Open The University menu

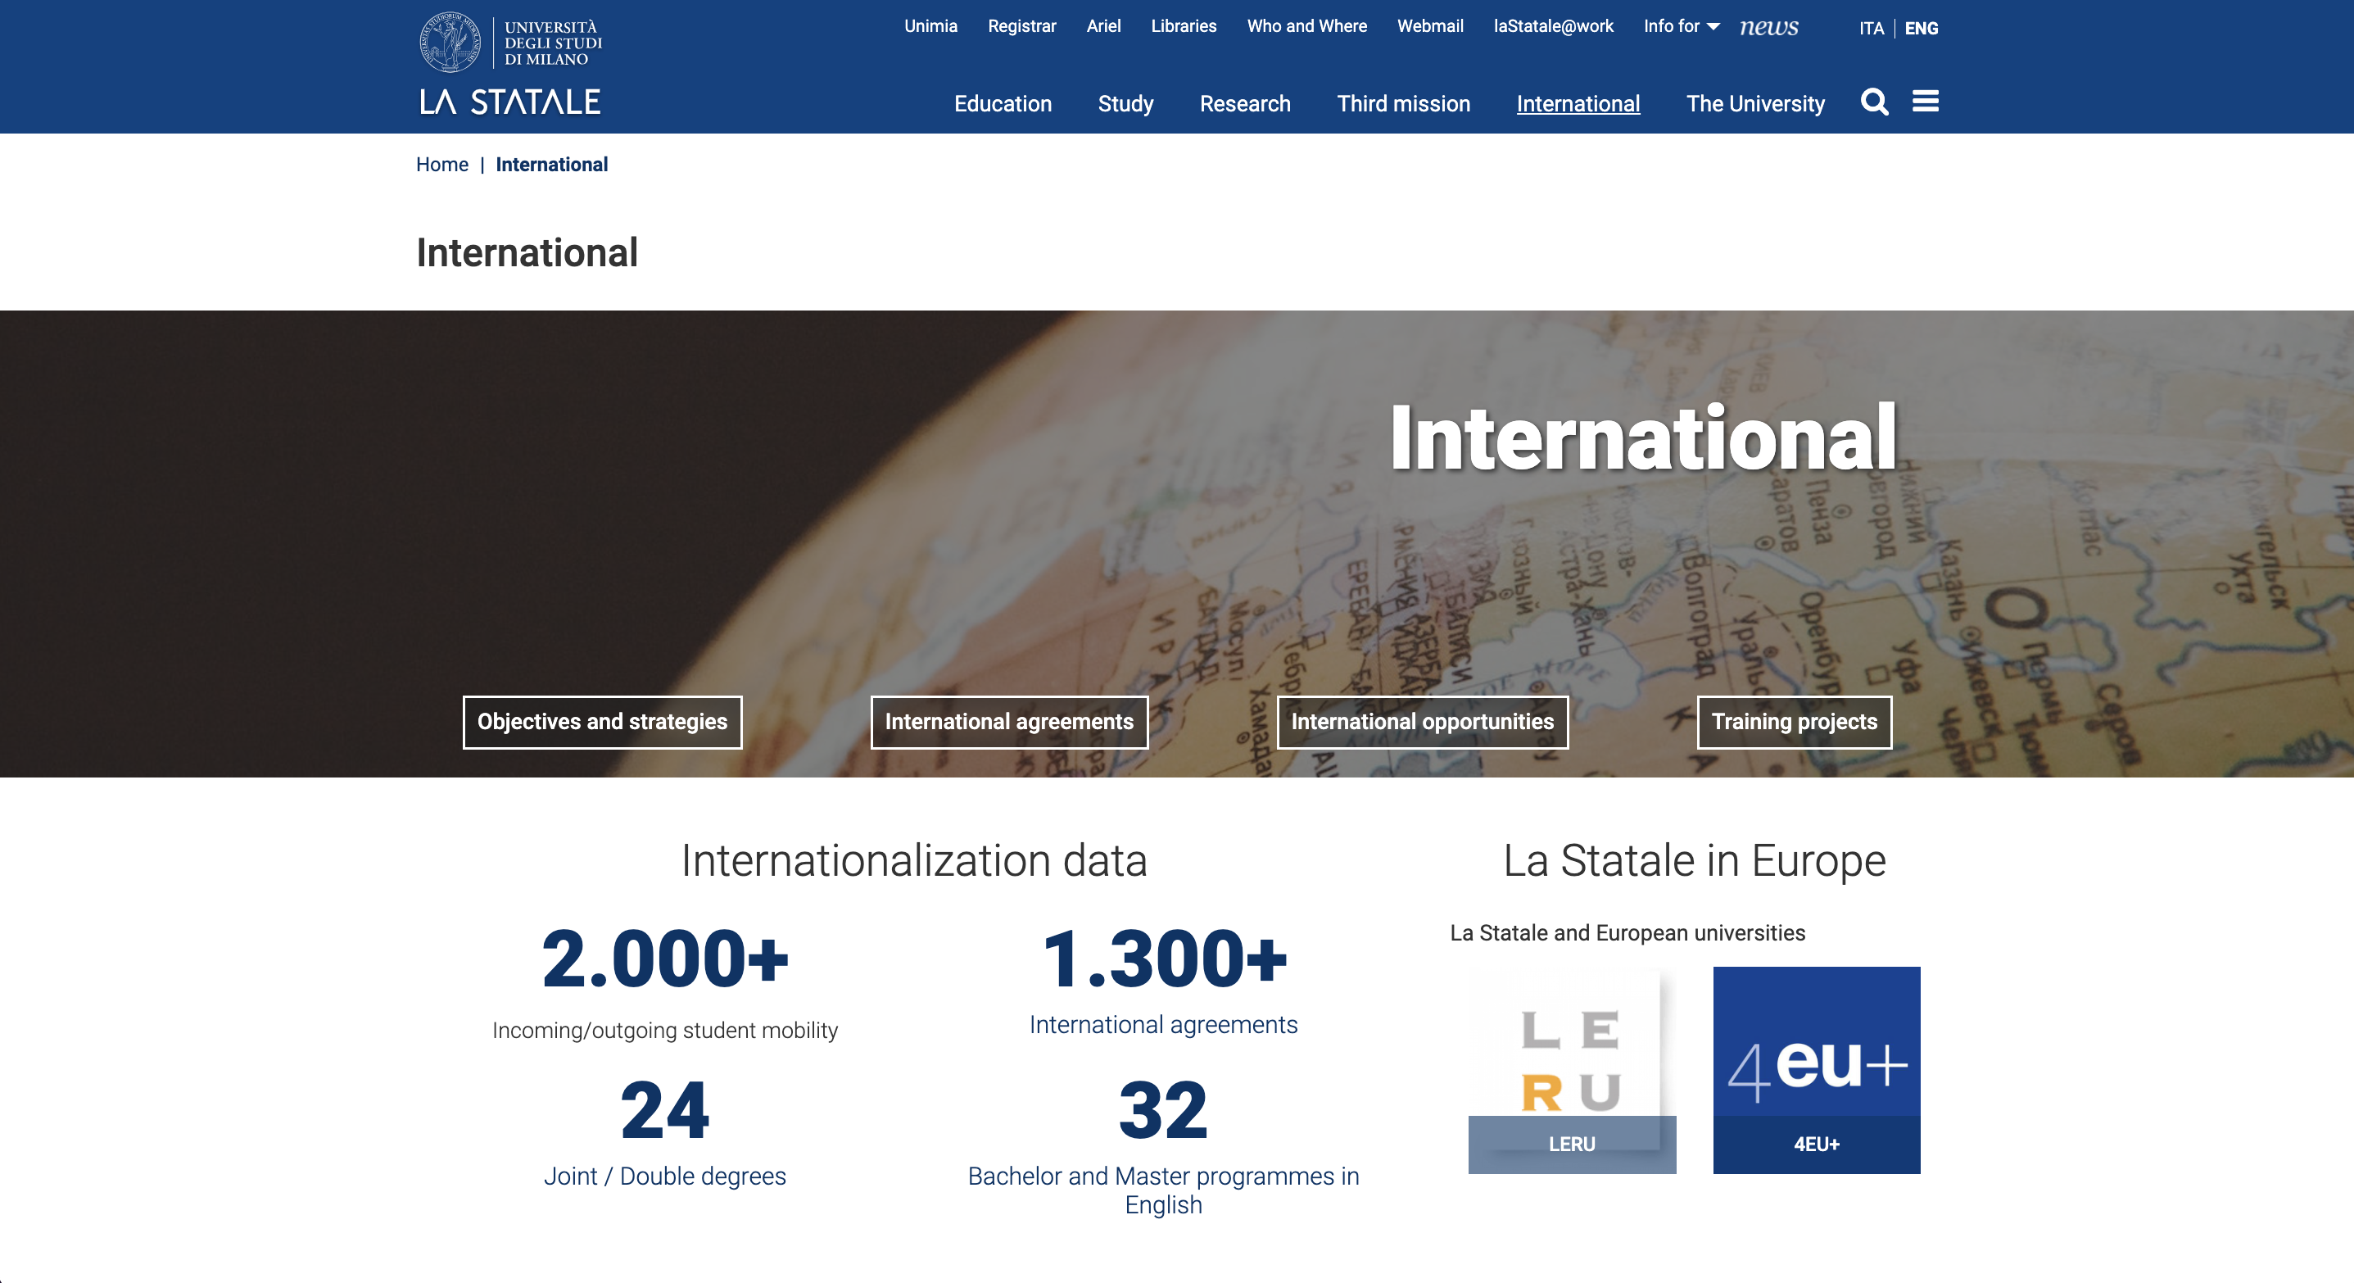(1754, 103)
